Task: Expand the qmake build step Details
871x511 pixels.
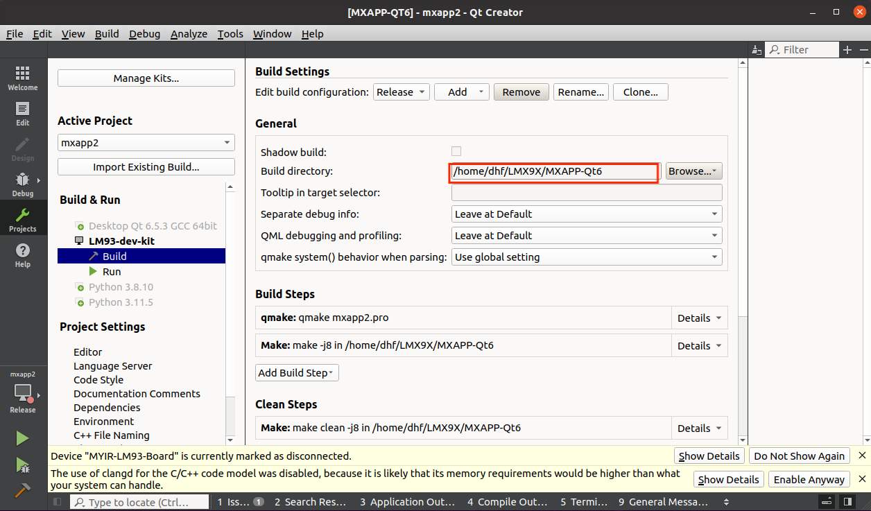Action: tap(699, 318)
